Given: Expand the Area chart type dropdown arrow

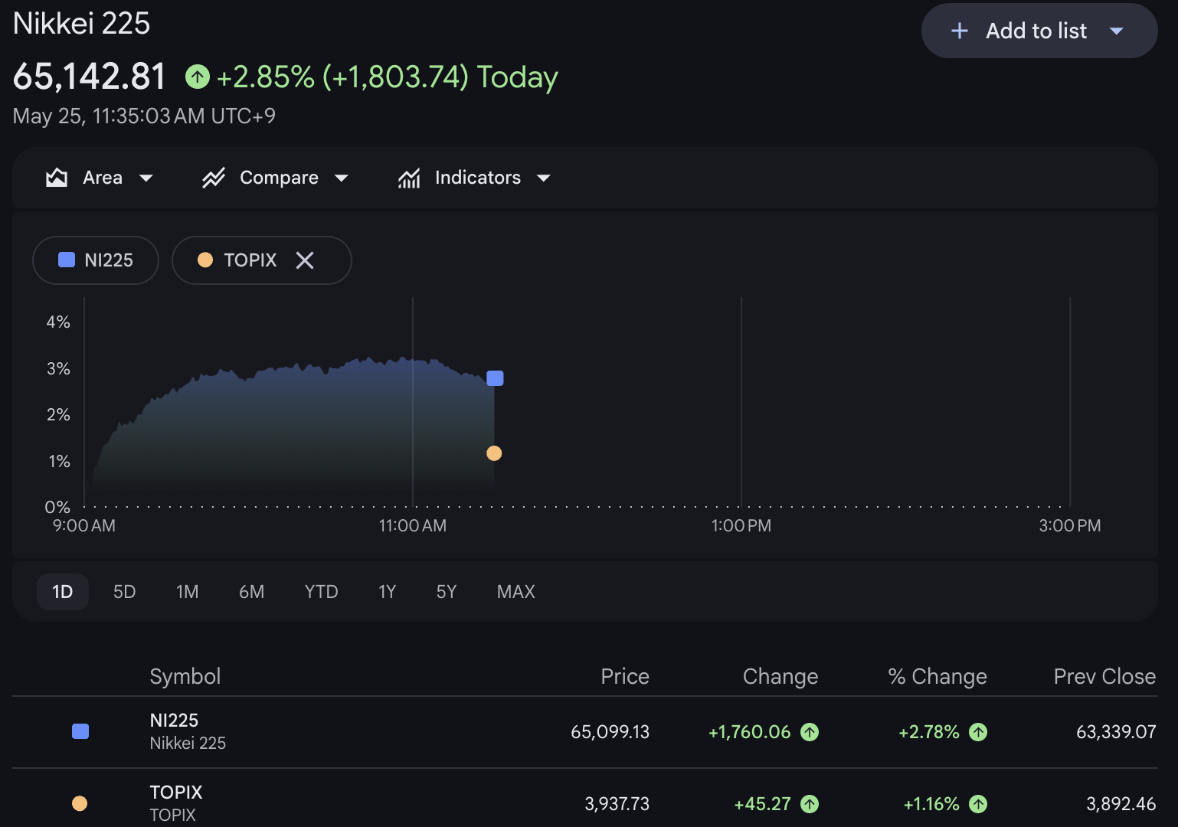Looking at the screenshot, I should (146, 178).
